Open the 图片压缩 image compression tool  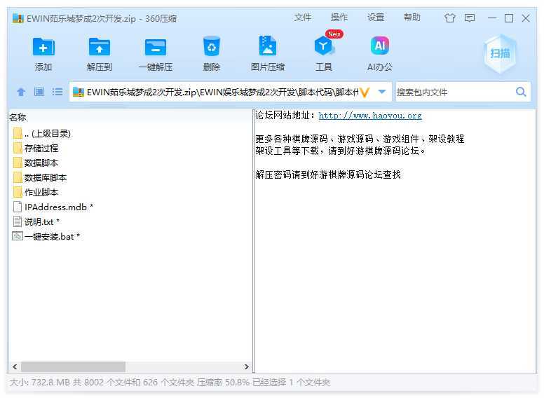[268, 46]
